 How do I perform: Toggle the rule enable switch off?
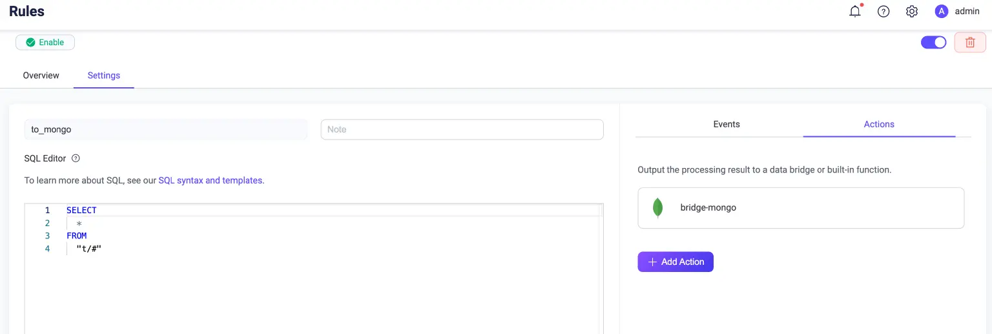(933, 43)
